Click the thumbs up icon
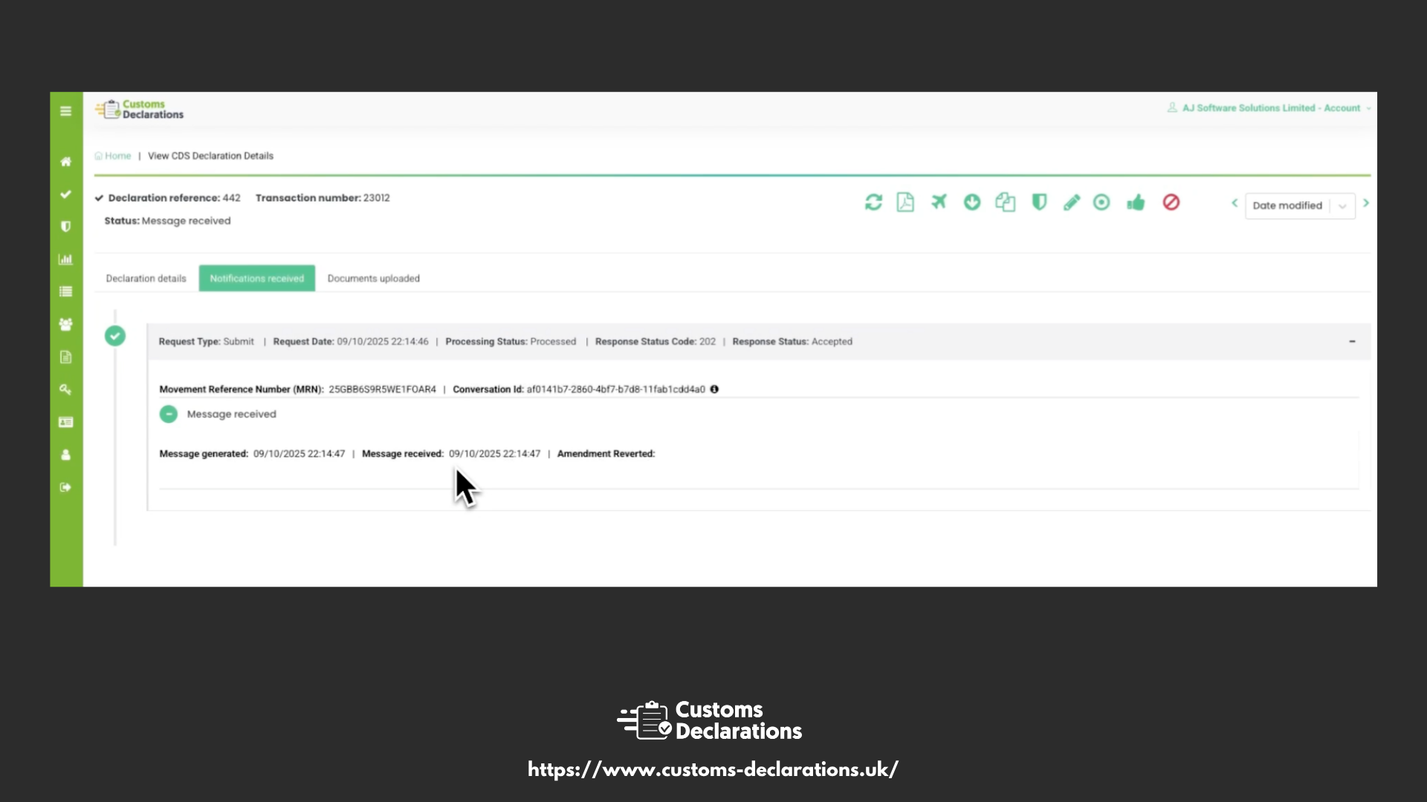The width and height of the screenshot is (1427, 802). (1136, 202)
